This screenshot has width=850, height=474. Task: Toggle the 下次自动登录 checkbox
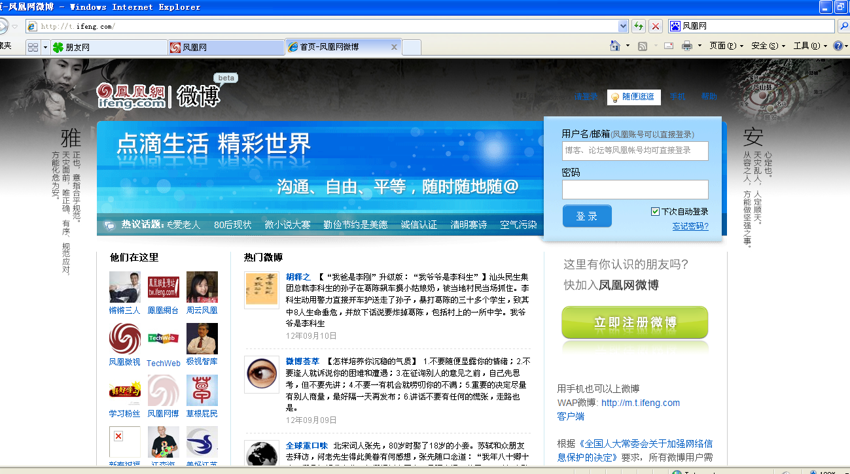655,212
